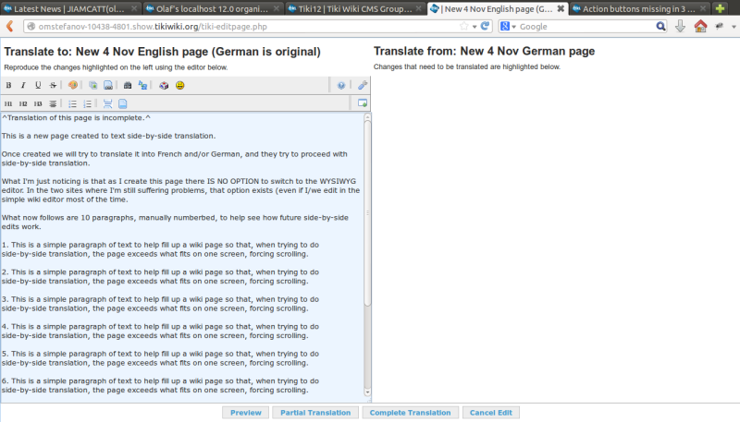Click the special characters cube icon

(164, 85)
